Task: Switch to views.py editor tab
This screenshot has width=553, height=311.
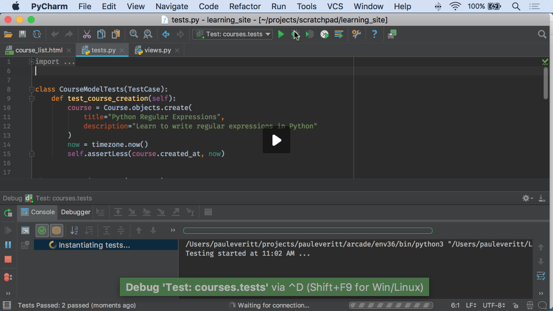Action: 157,51
